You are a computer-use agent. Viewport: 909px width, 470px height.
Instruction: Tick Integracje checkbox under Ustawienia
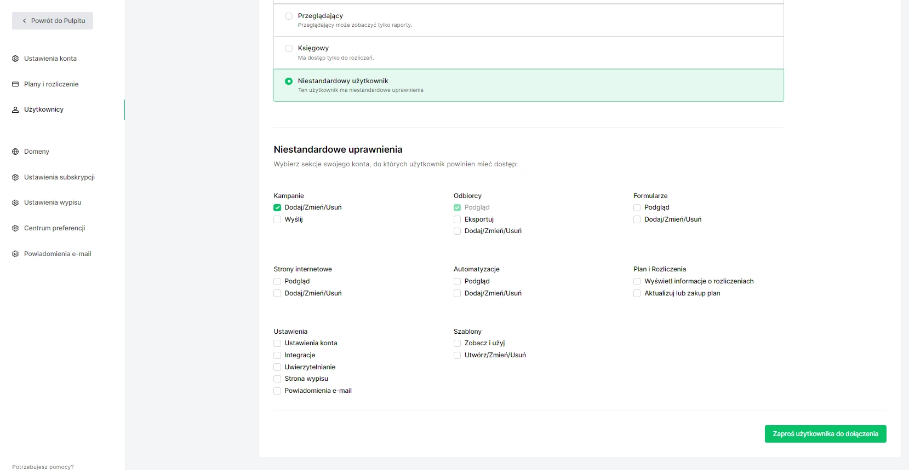[277, 355]
